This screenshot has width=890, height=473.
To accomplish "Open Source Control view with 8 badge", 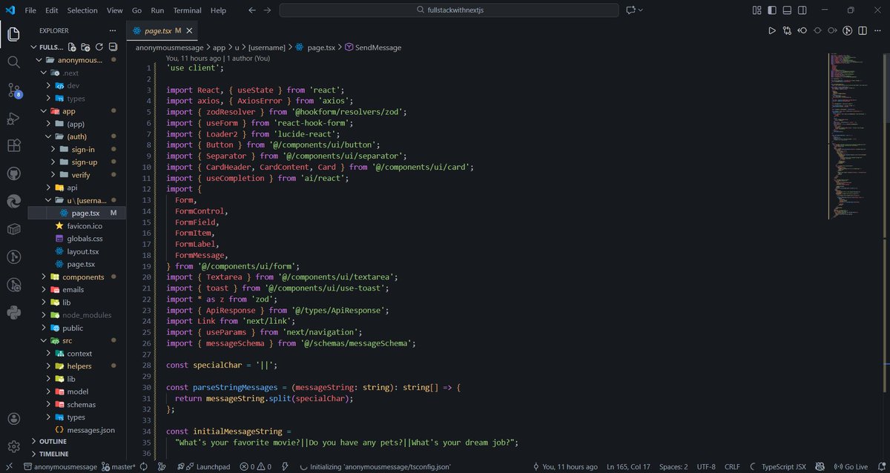I will tap(13, 90).
